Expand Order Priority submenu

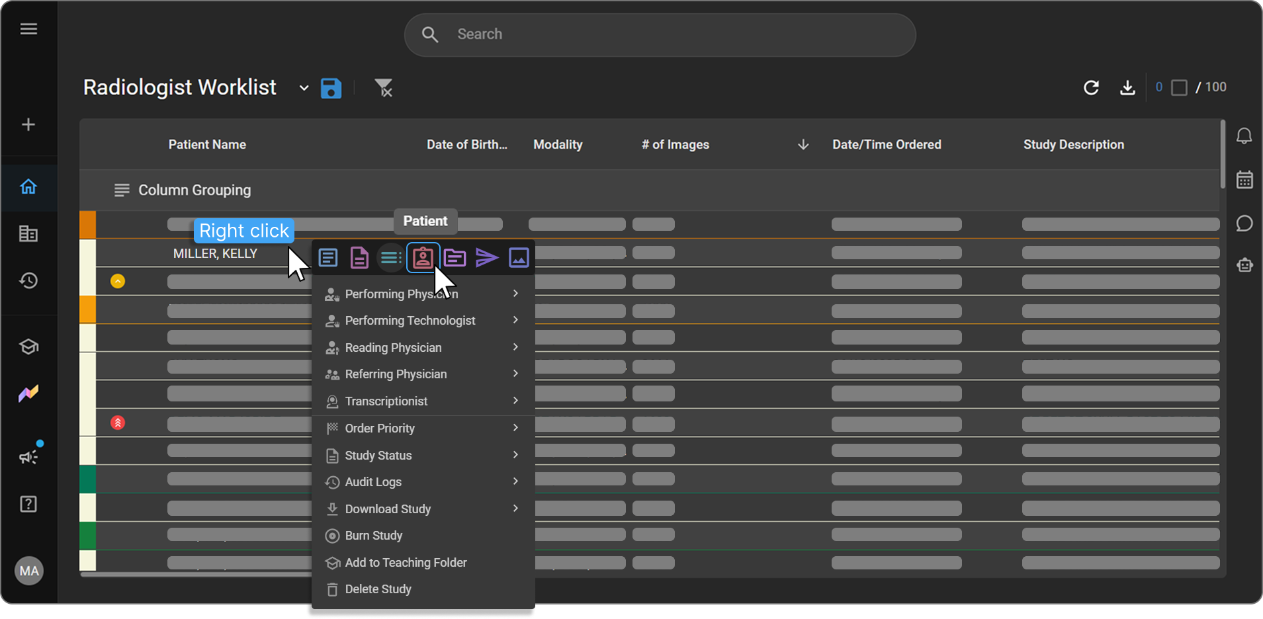tap(423, 429)
